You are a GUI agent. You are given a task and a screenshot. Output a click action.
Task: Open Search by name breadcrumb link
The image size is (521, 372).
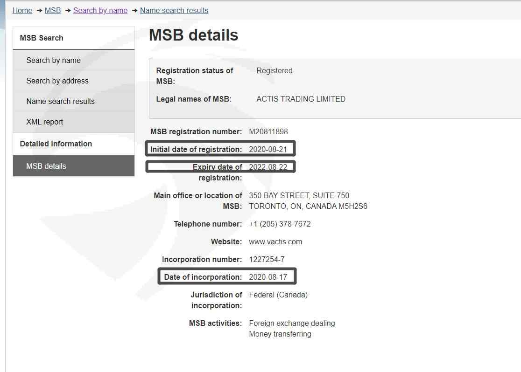[100, 11]
